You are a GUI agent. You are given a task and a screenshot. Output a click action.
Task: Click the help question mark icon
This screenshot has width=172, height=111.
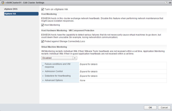coord(166,2)
